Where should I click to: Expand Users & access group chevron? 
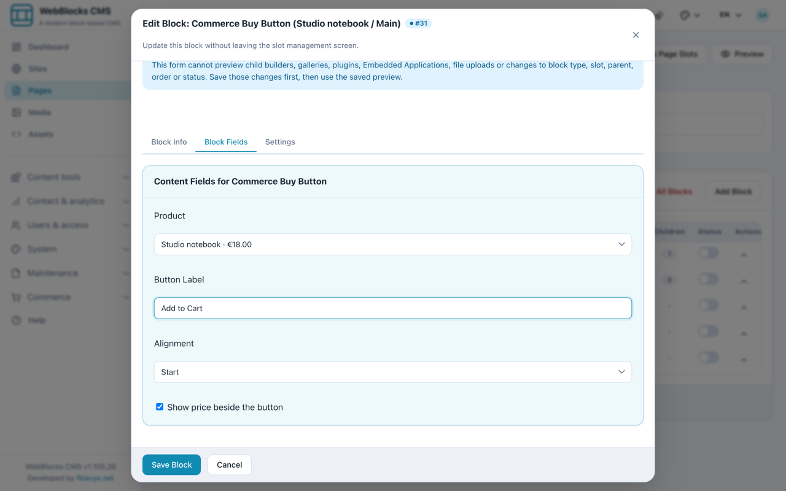[126, 225]
